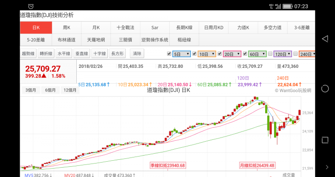The image size is (335, 177).
Task: Tap the side panel chevron arrow
Action: click(327, 167)
